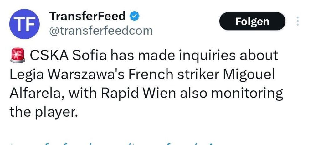Open the TF profile avatar
Image resolution: width=313 pixels, height=145 pixels.
[x=24, y=24]
